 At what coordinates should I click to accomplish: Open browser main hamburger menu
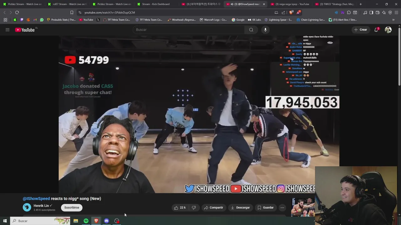(x=396, y=12)
